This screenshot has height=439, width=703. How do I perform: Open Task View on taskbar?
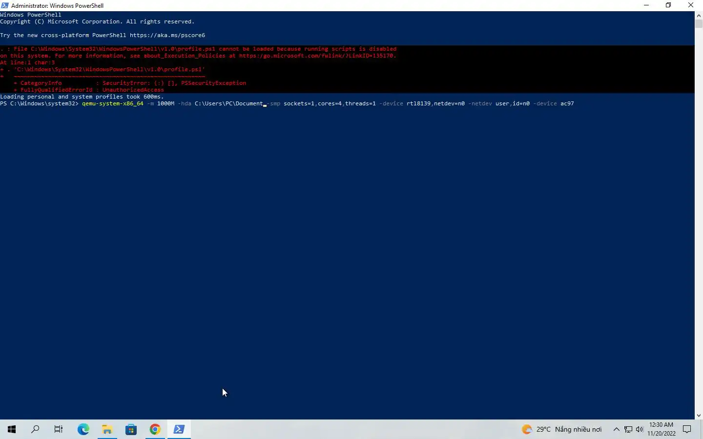[x=59, y=429]
